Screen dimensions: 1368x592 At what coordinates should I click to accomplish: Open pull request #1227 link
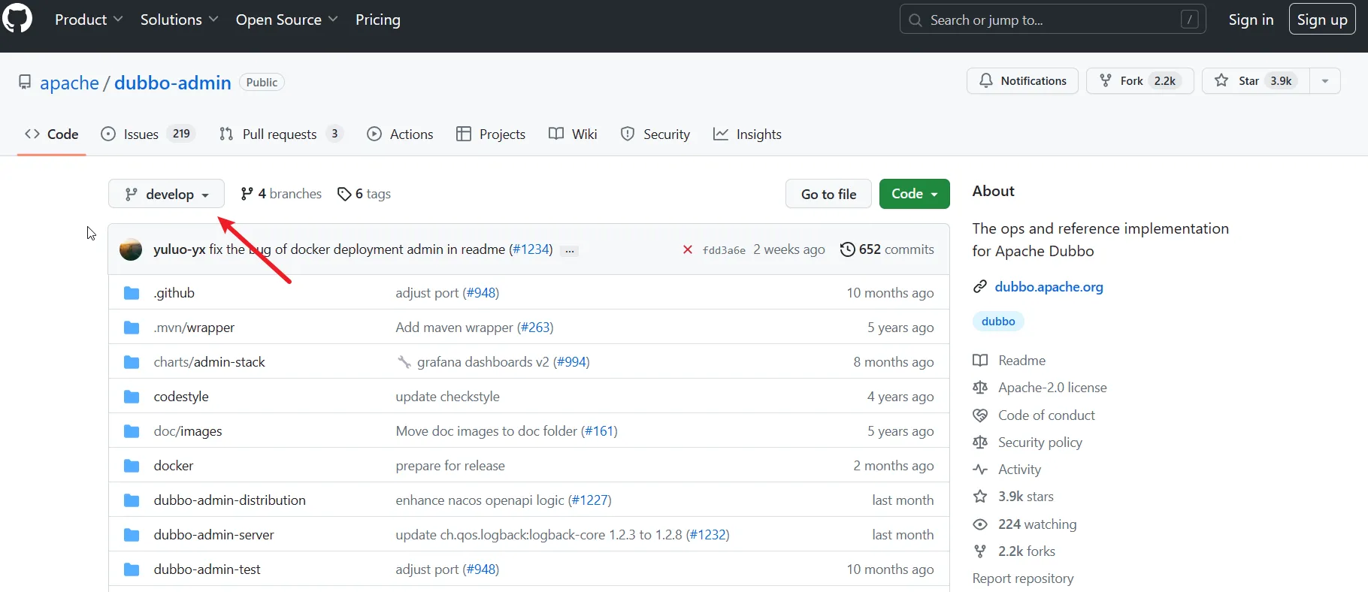589,500
